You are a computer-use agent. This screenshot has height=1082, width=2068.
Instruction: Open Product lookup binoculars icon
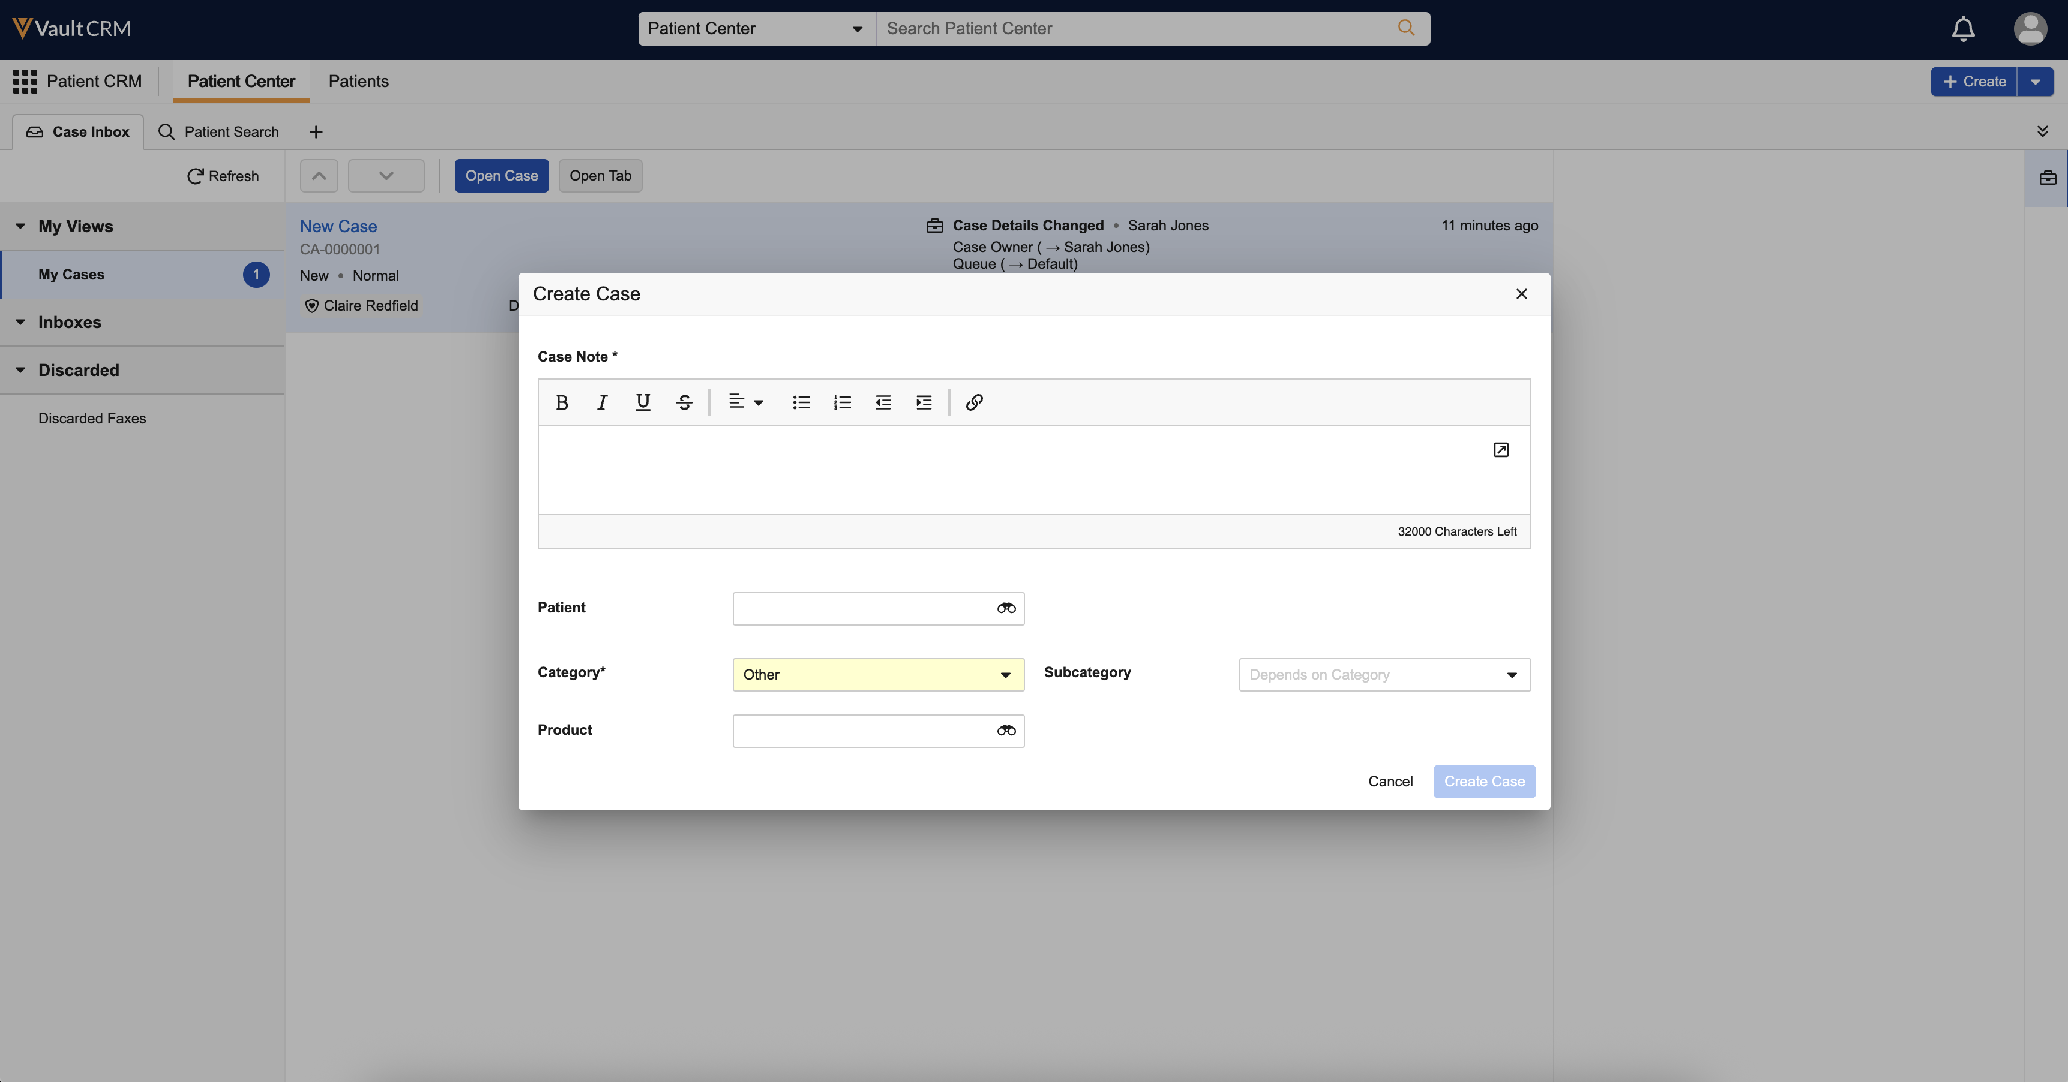pos(1006,731)
